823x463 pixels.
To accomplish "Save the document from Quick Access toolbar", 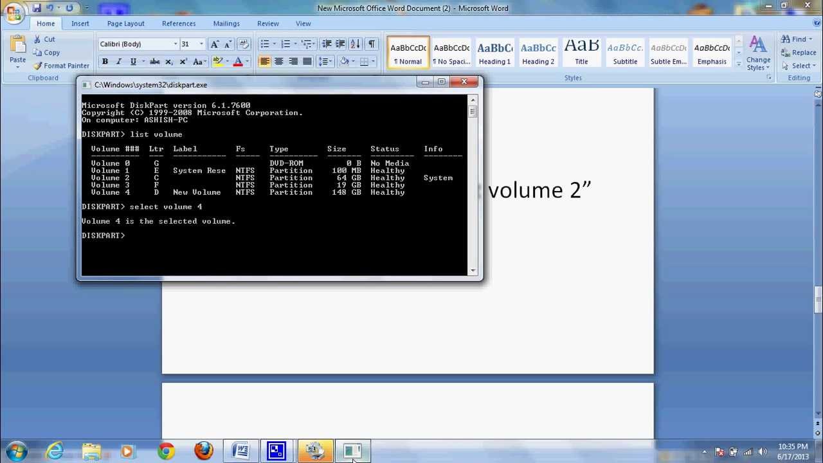I will click(37, 8).
